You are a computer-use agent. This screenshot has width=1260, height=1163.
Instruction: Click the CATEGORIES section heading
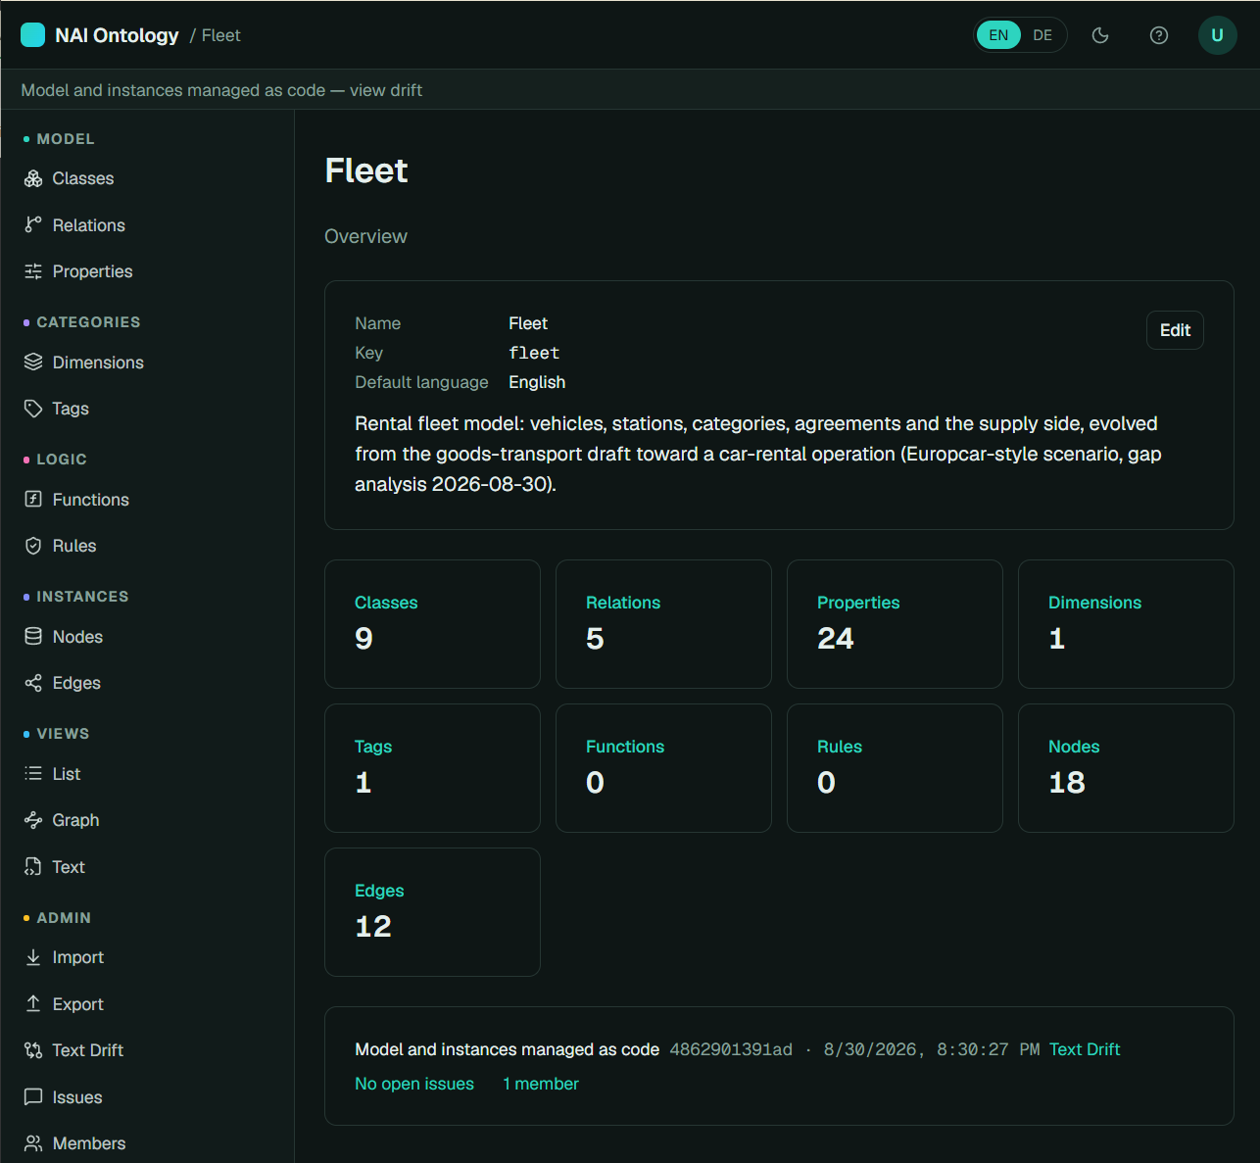coord(88,322)
